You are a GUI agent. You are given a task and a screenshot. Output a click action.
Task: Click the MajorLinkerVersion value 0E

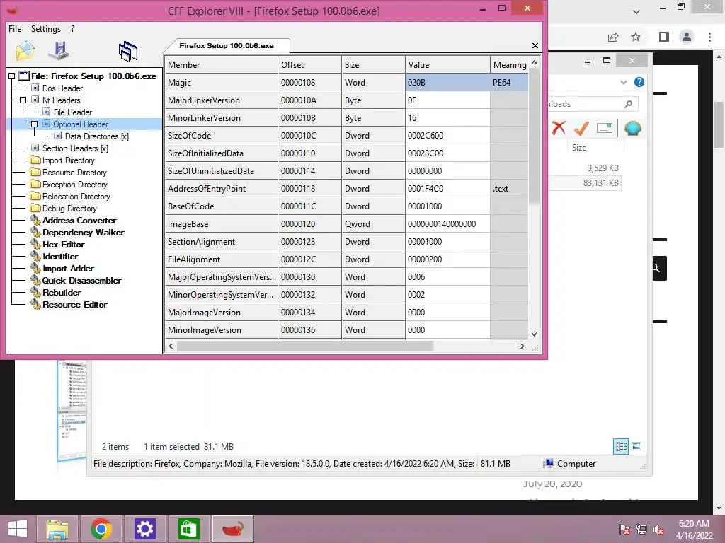(447, 100)
